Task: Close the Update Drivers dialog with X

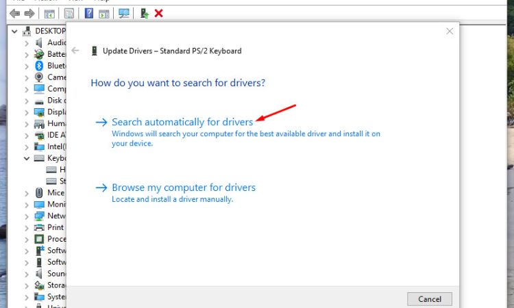Action: pyautogui.click(x=450, y=31)
